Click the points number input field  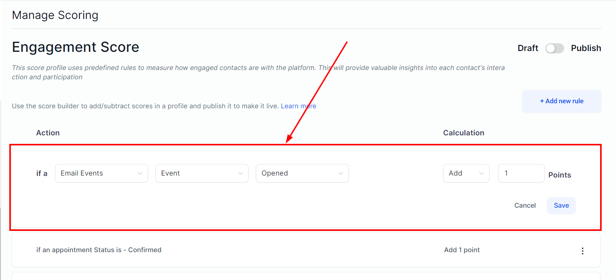point(521,173)
